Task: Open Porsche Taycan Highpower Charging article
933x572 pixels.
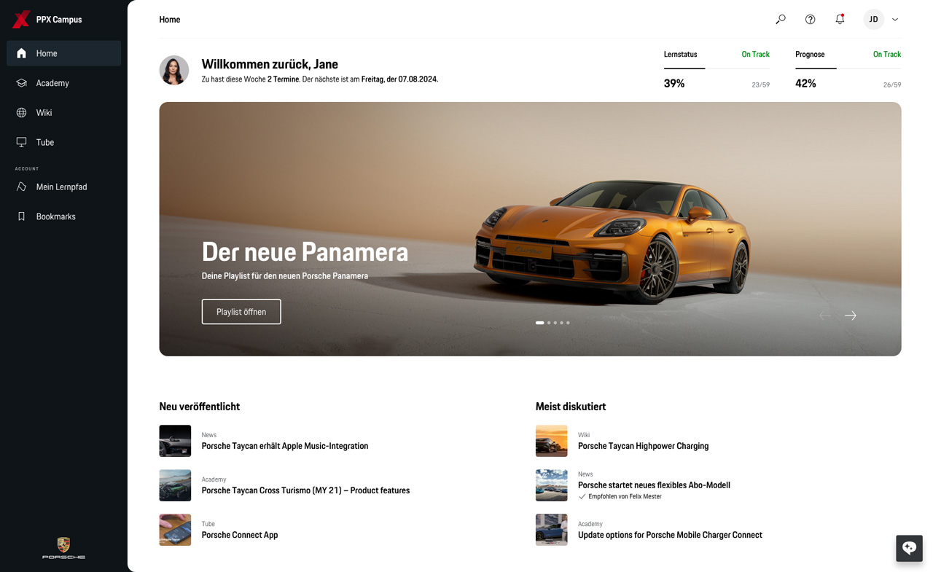Action: (643, 446)
